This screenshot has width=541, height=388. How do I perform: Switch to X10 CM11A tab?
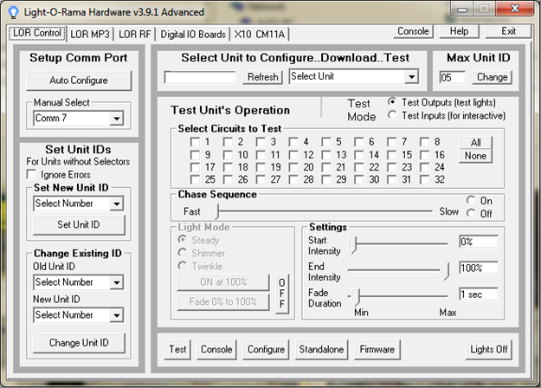(x=260, y=34)
